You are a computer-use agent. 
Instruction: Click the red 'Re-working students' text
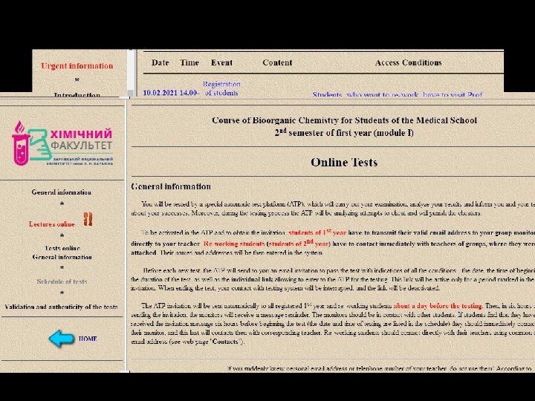click(x=234, y=244)
